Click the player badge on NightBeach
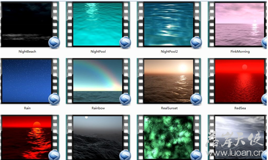The image size is (268, 160). pos(54,43)
